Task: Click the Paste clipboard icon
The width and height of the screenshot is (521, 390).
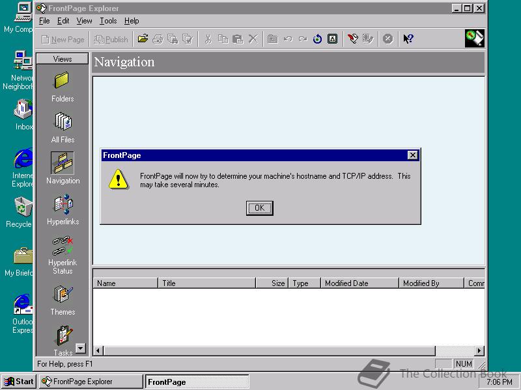Action: 238,39
